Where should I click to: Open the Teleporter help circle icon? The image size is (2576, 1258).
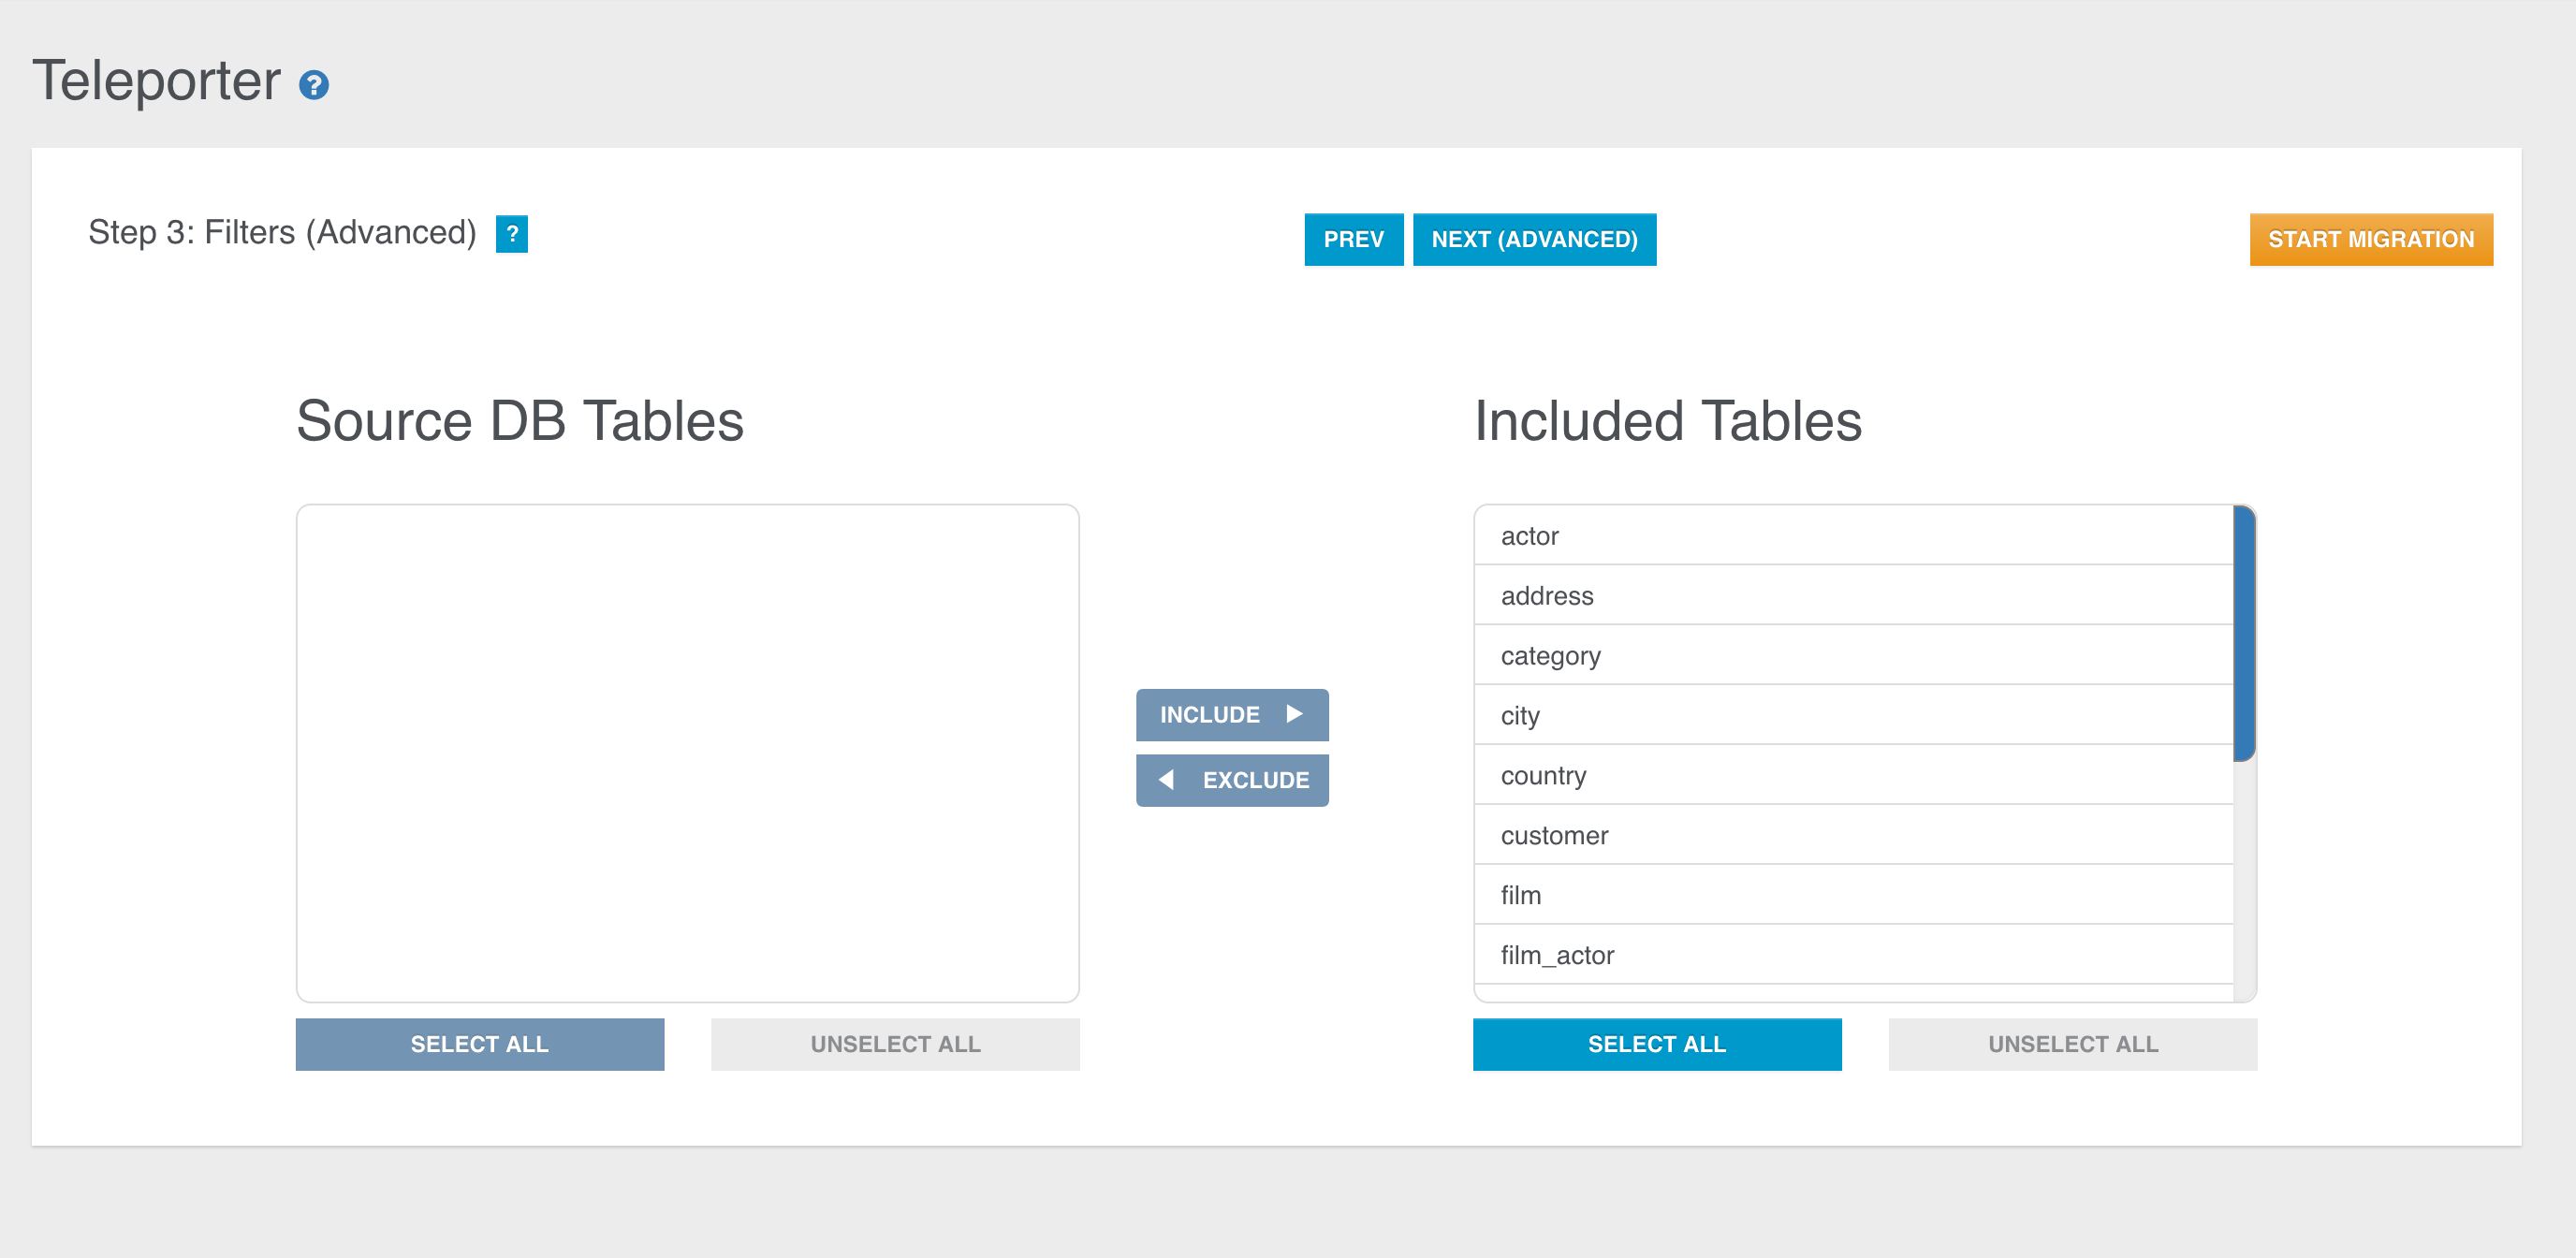point(314,86)
